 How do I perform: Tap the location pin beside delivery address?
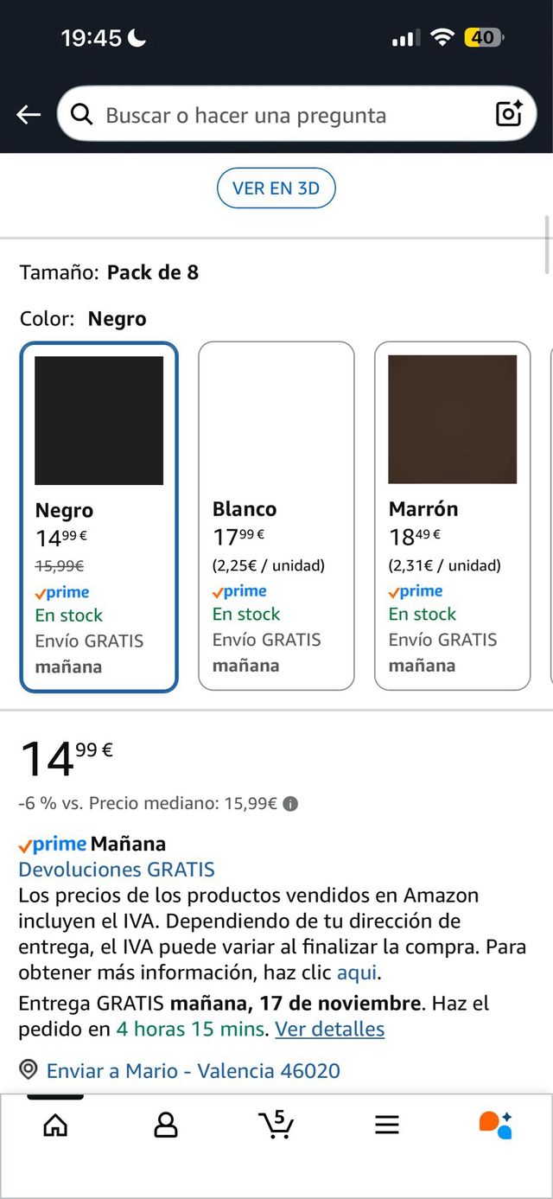pos(27,1070)
